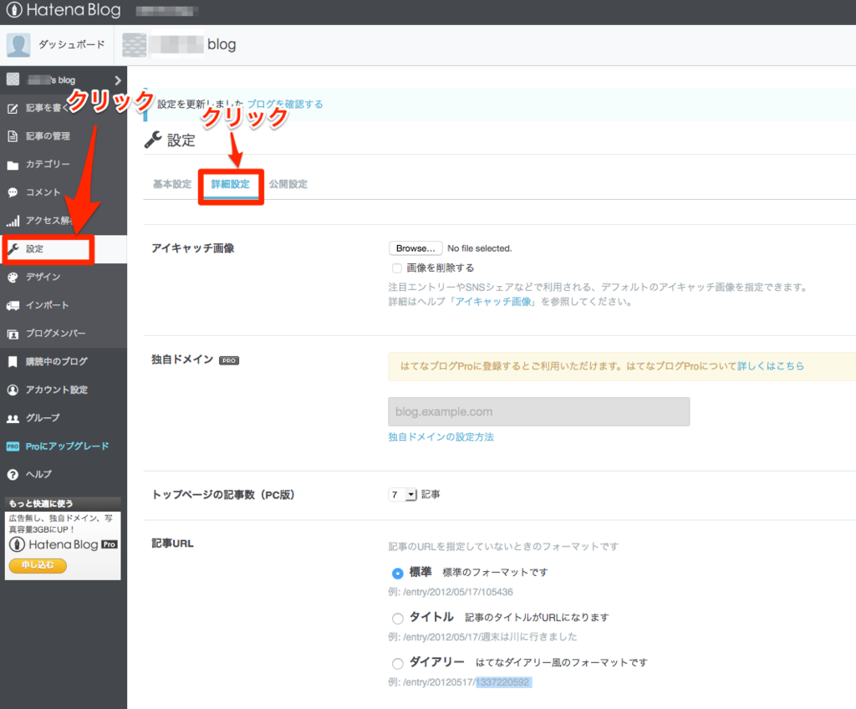
Task: Open 記事の管理 in the sidebar menu
Action: pyautogui.click(x=48, y=136)
